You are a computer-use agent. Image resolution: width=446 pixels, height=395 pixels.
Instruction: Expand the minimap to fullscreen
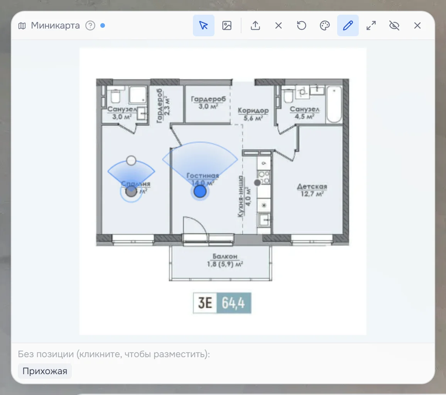click(x=371, y=25)
